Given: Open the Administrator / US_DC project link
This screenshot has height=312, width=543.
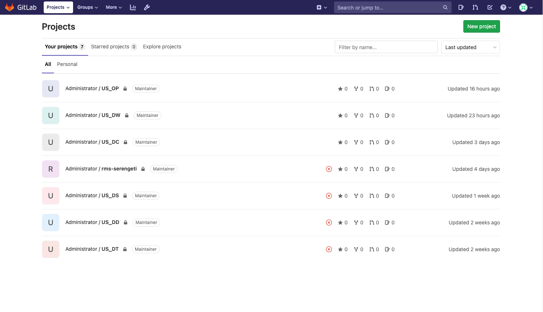Looking at the screenshot, I should pyautogui.click(x=92, y=142).
